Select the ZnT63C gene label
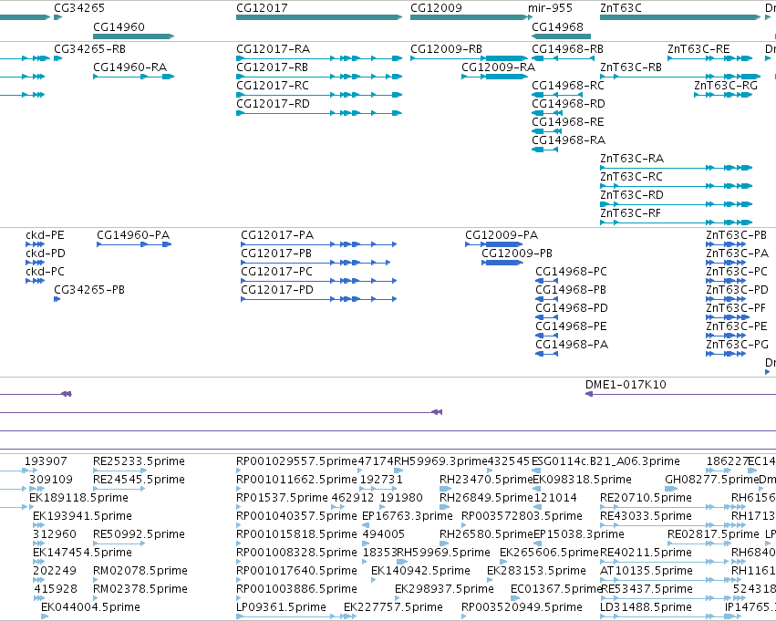The image size is (776, 621). (x=621, y=8)
